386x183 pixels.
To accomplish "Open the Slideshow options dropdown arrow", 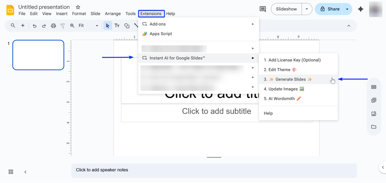I will click(307, 9).
